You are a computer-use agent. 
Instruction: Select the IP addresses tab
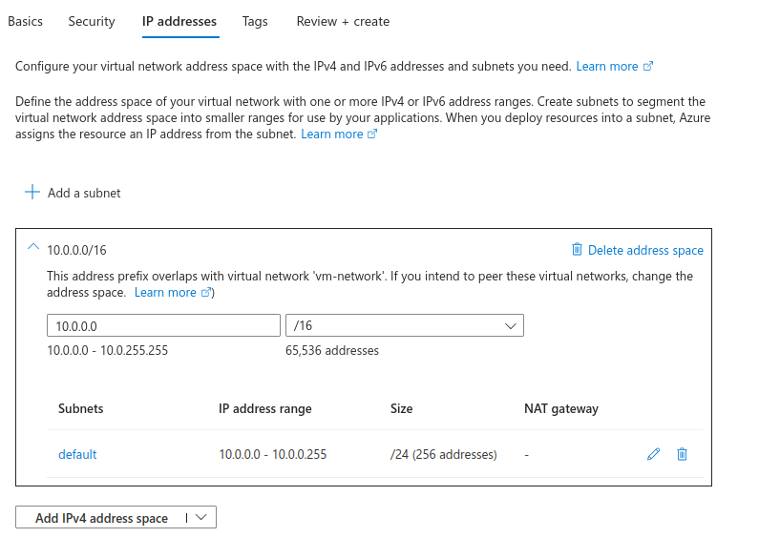179,21
